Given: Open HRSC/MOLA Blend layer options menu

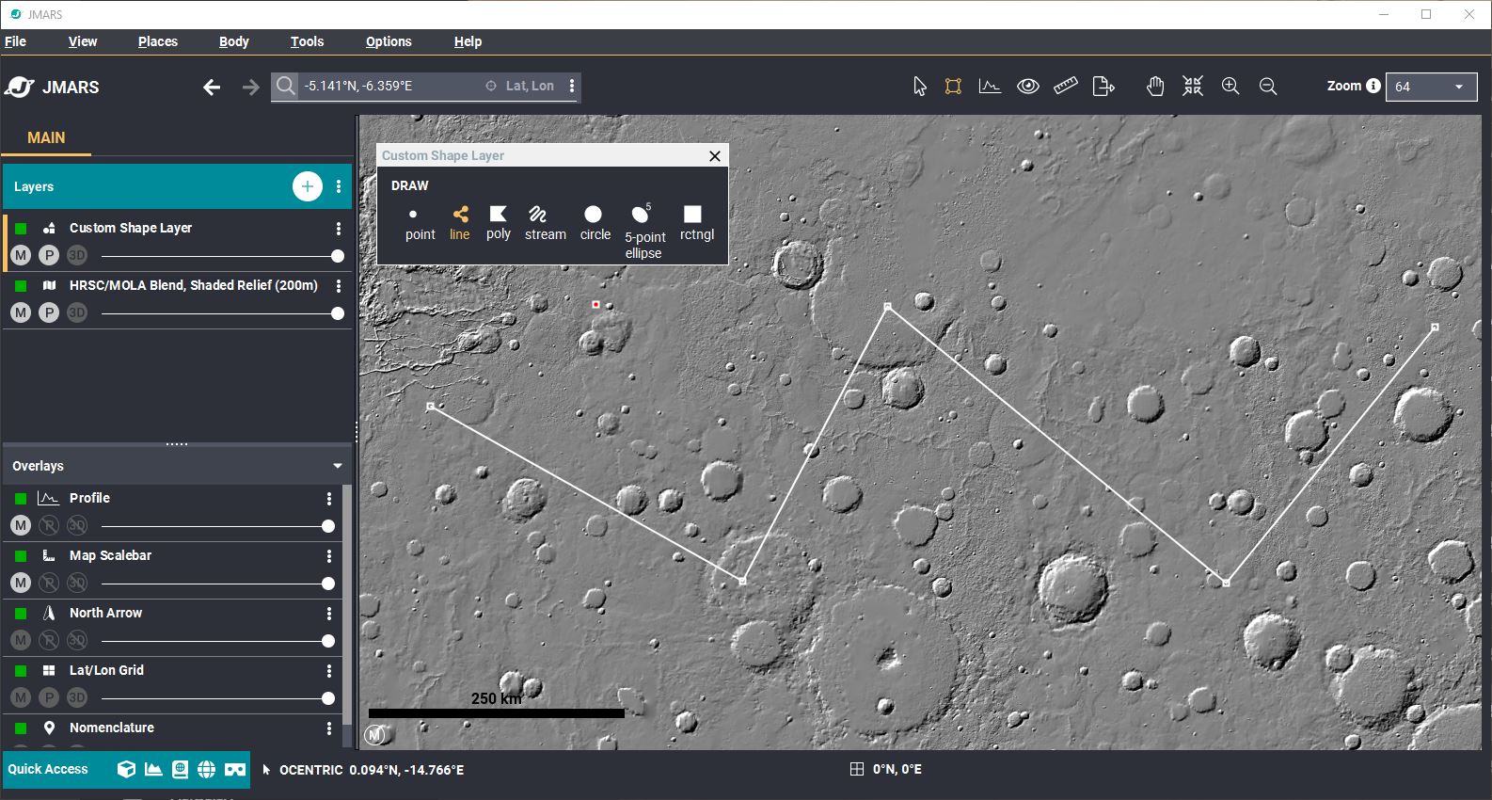Looking at the screenshot, I should click(x=339, y=286).
